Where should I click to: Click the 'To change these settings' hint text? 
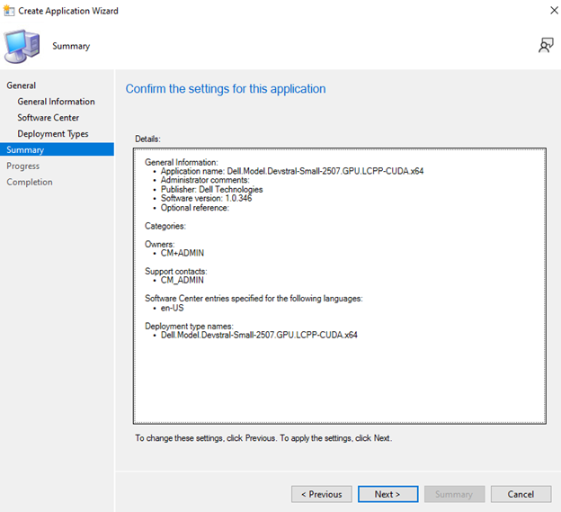[x=263, y=438]
